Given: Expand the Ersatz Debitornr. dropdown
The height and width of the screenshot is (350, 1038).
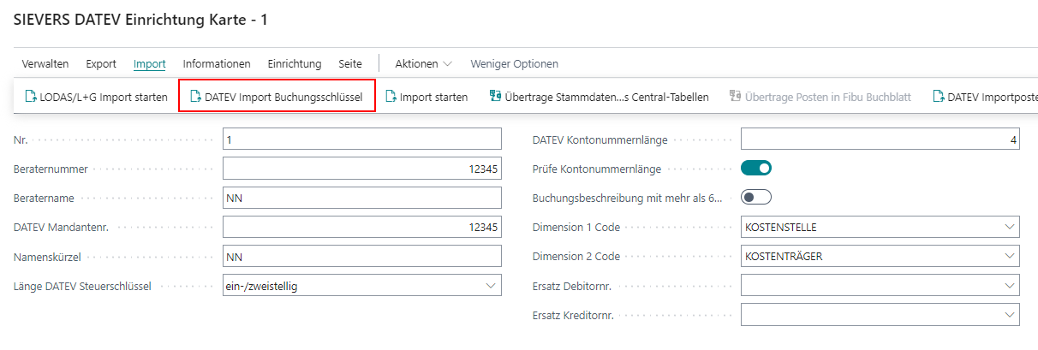Looking at the screenshot, I should click(x=1008, y=286).
